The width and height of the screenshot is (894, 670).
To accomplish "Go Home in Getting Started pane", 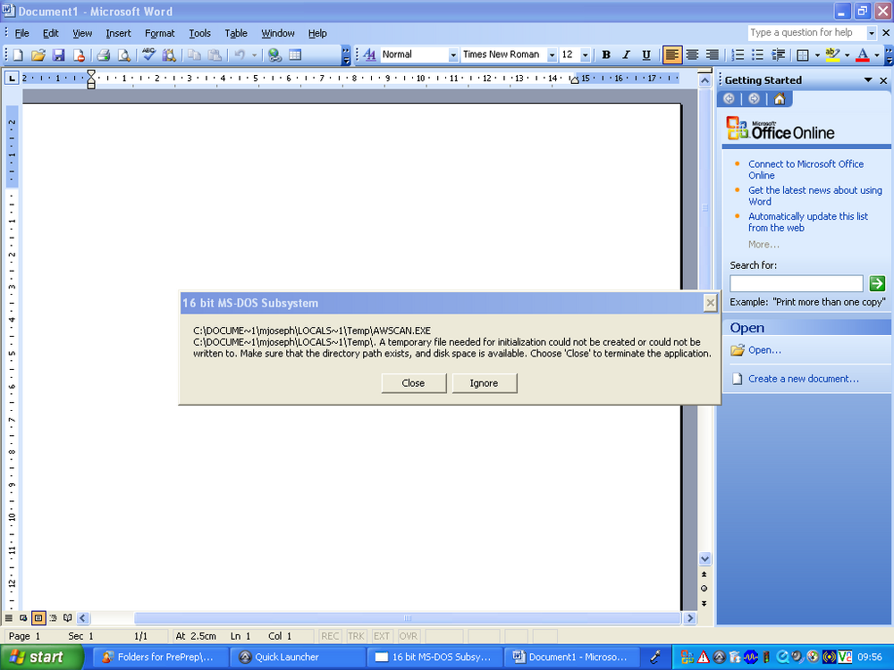I will (780, 98).
